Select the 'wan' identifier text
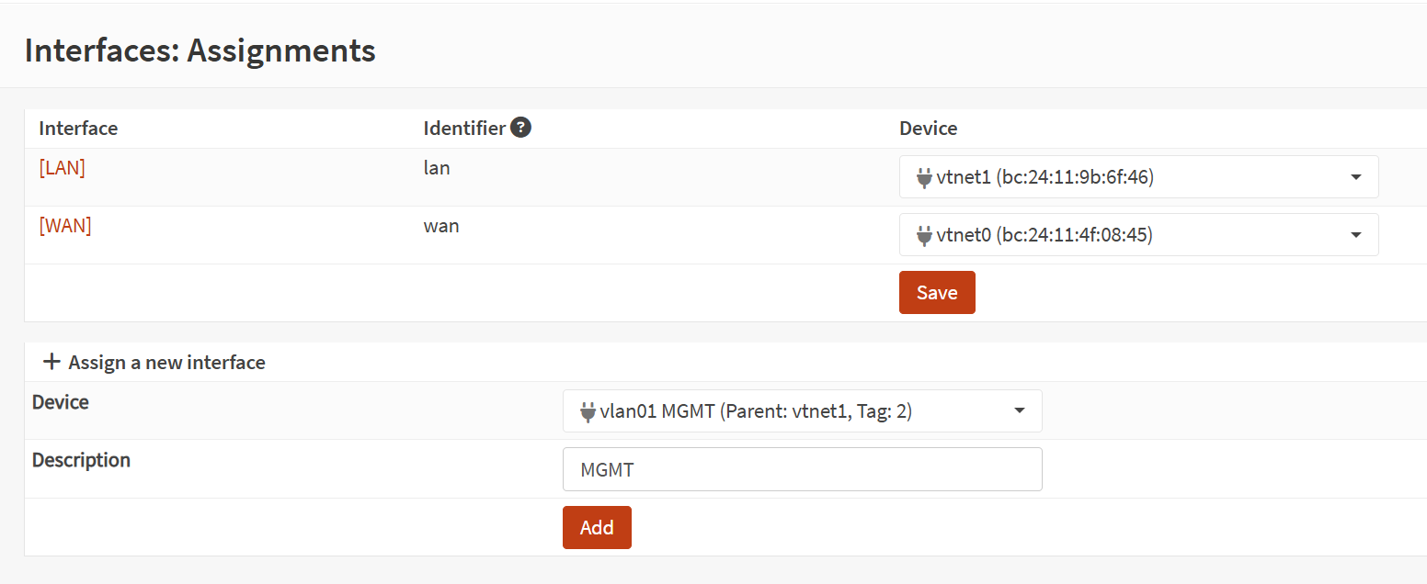This screenshot has height=584, width=1427. click(x=441, y=226)
